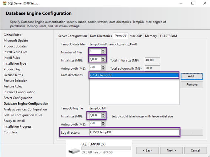This screenshot has width=210, height=157.
Task: Switch to the Server Configuration tab
Action: [x=73, y=36]
